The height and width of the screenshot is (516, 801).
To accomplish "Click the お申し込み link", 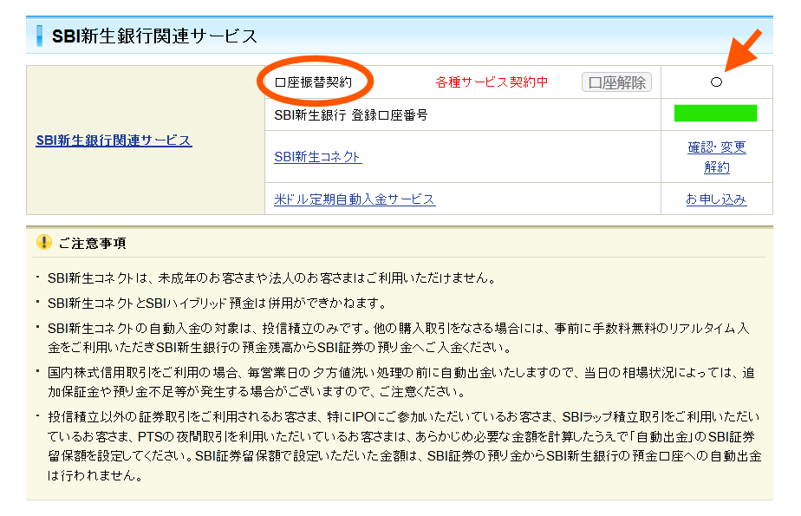I will [x=716, y=199].
